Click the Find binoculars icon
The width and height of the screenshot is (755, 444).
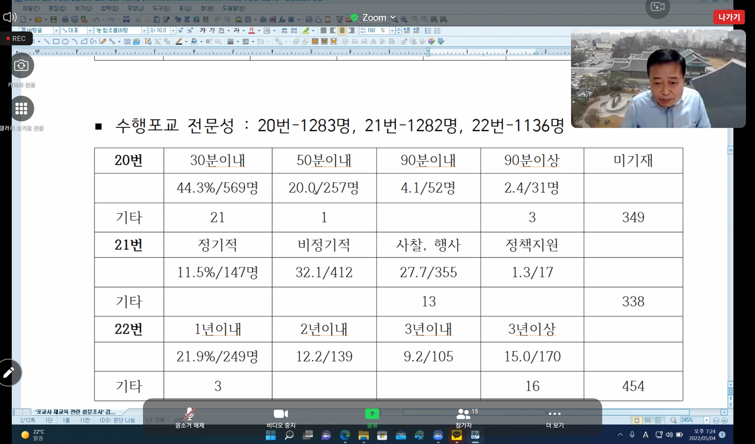click(x=127, y=19)
